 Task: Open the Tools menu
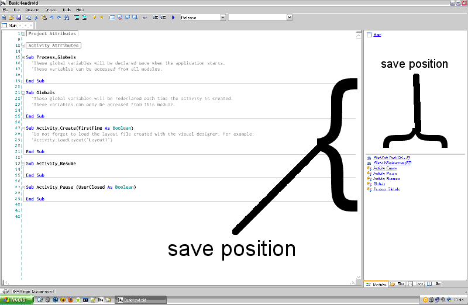coord(67,9)
